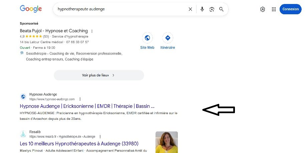Open Les 10 meilleurs Hypnothérapeutes à Audenge

[79, 144]
